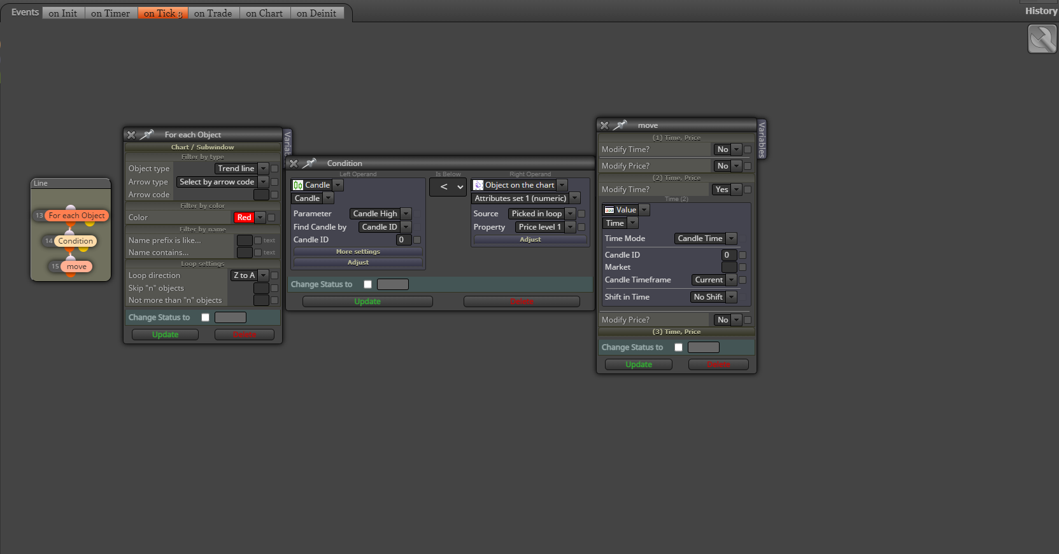Switch to the on Timer event tab
Viewport: 1059px width, 554px height.
(111, 13)
